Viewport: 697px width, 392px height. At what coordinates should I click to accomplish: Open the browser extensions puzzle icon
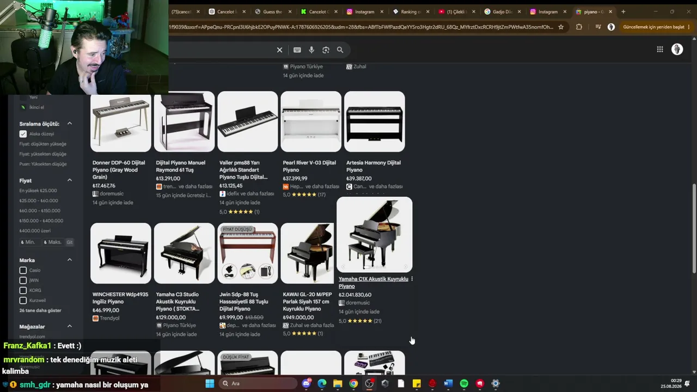tap(579, 27)
